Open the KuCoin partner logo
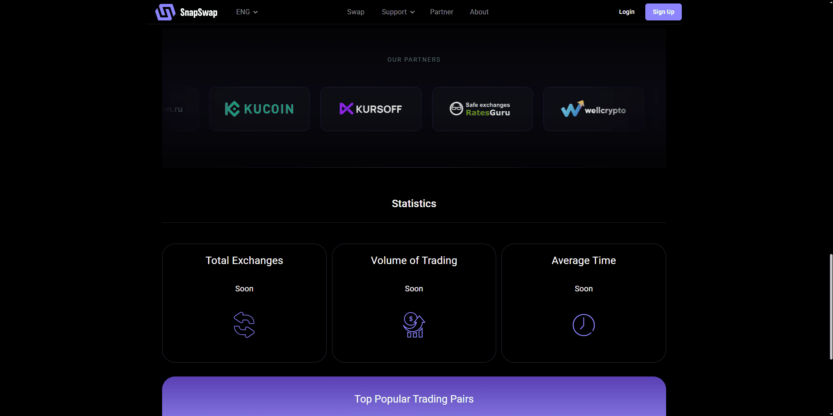833x416 pixels. pos(259,109)
